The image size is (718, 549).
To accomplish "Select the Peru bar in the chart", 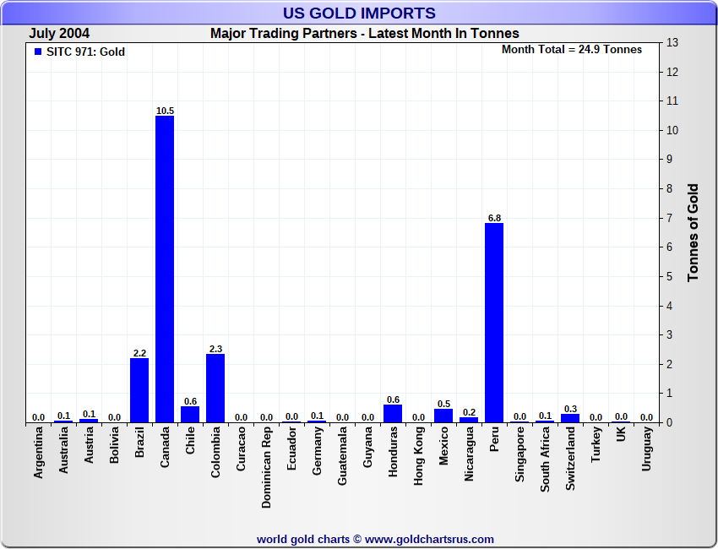I will tap(494, 323).
